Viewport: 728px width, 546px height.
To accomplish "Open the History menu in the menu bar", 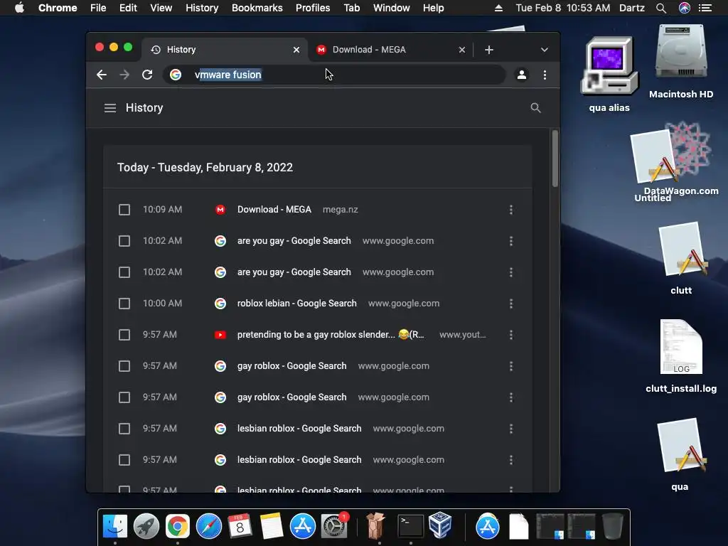I will point(202,8).
